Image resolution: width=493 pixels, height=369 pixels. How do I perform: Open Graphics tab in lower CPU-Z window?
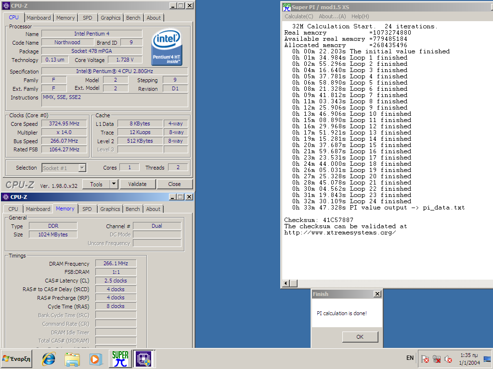click(x=110, y=209)
